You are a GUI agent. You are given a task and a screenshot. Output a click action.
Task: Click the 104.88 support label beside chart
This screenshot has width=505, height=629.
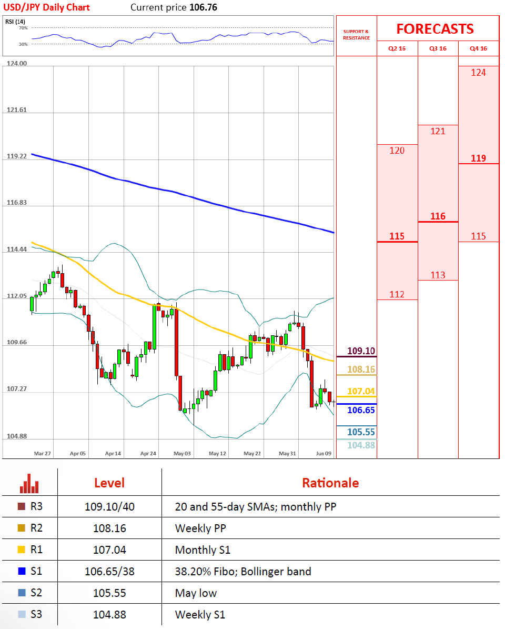pos(361,445)
